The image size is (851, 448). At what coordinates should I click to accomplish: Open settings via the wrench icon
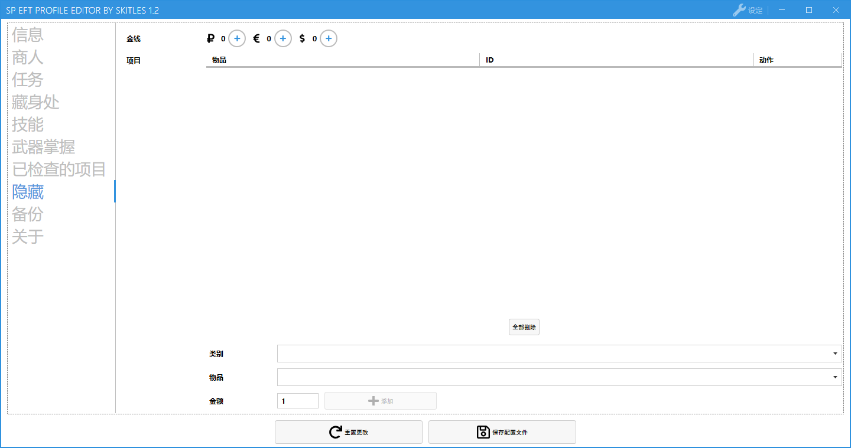tap(739, 10)
